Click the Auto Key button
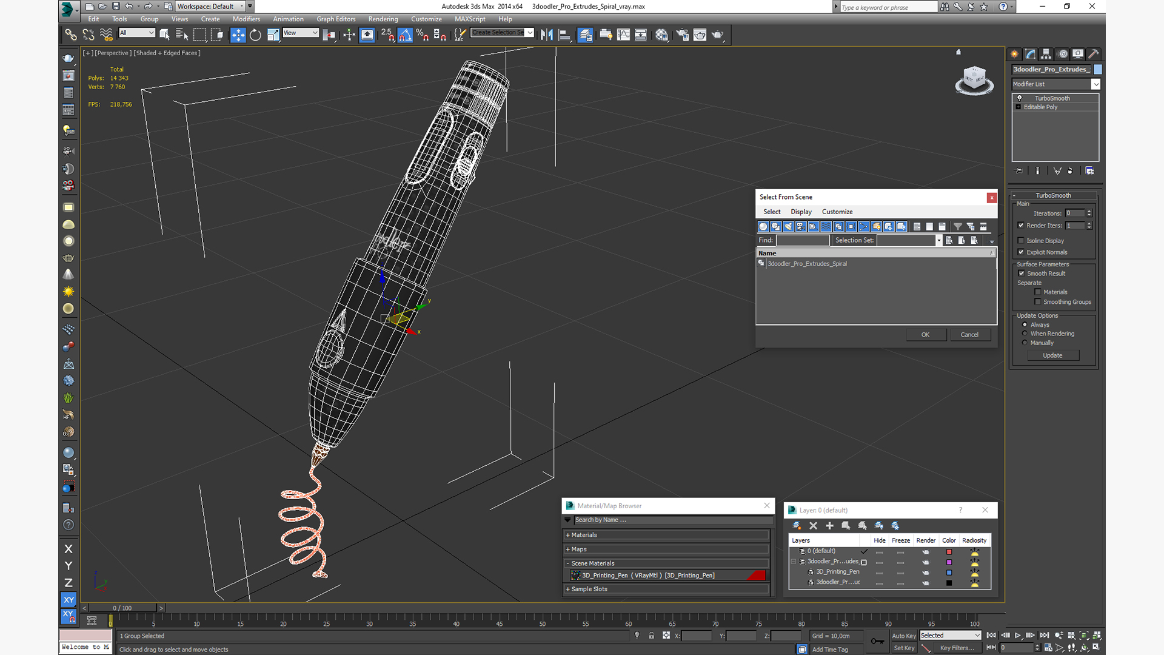This screenshot has width=1164, height=655. (904, 636)
